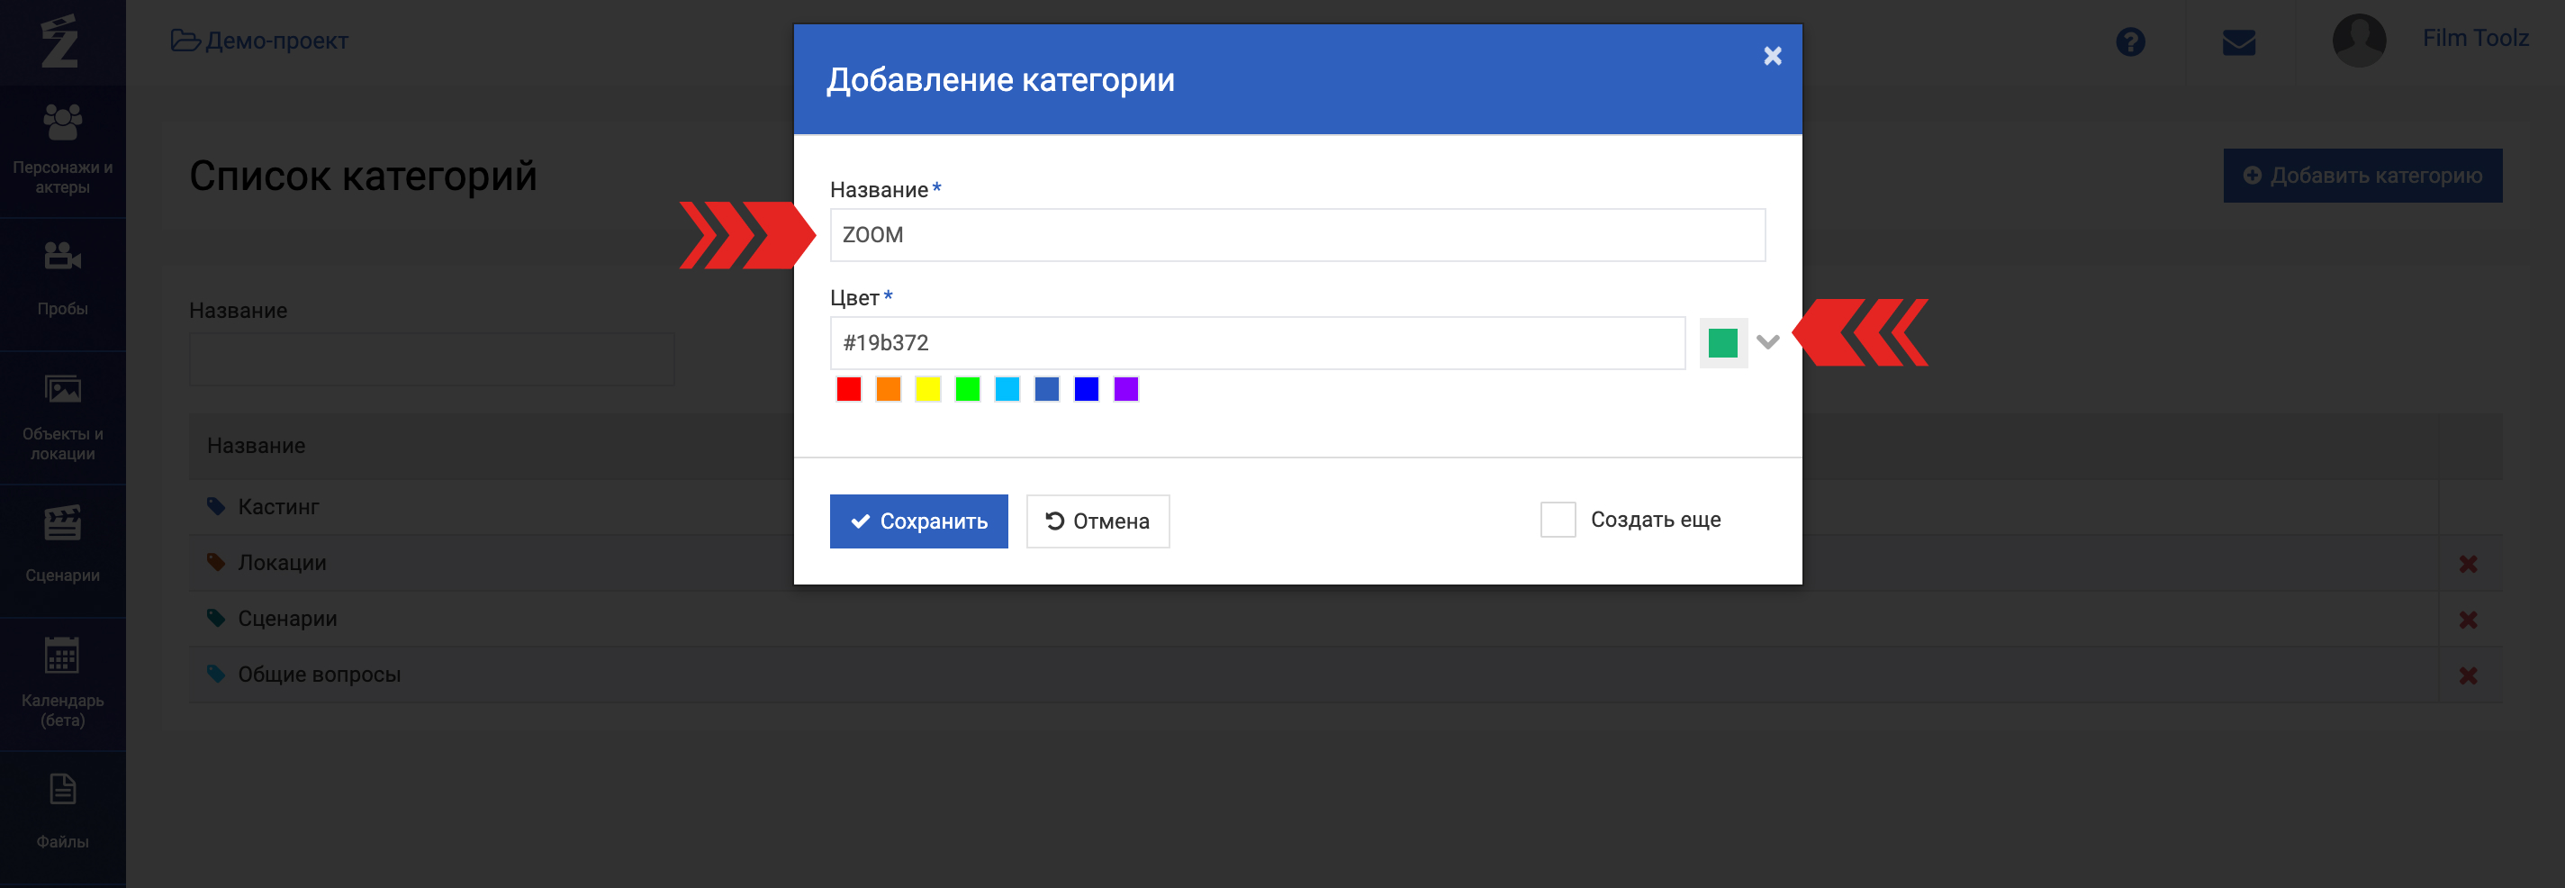Screen dimensions: 2565x888
Task: Click the tag icon next to Кастинг
Action: (216, 507)
